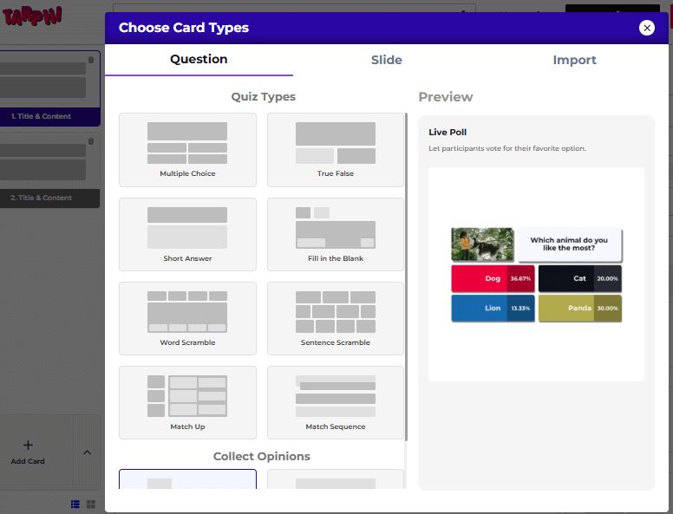Viewport: 673px width, 514px height.
Task: Expand the chevron next to Add Card
Action: (87, 452)
